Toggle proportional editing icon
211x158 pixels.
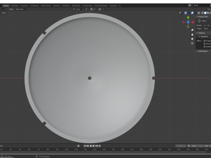tap(100, 9)
